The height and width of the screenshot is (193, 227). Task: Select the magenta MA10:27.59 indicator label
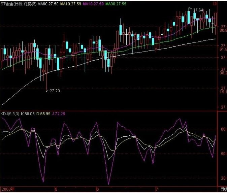(x=93, y=3)
